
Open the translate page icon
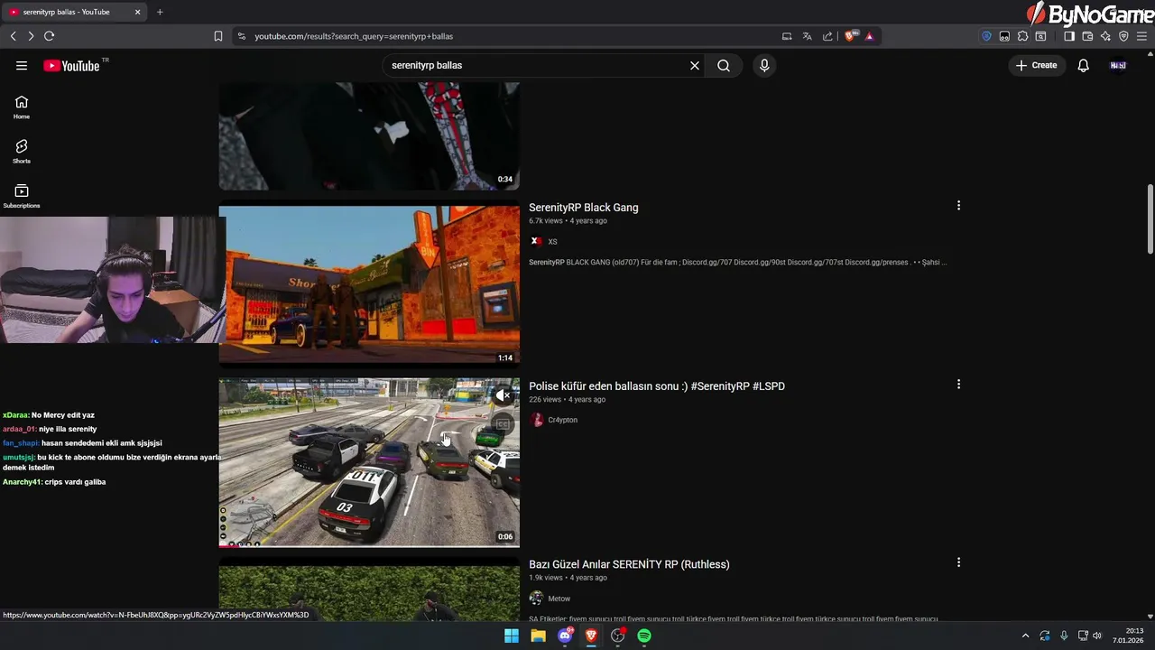(807, 36)
